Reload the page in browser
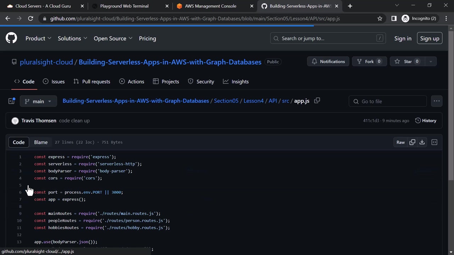This screenshot has height=255, width=454. click(x=31, y=18)
